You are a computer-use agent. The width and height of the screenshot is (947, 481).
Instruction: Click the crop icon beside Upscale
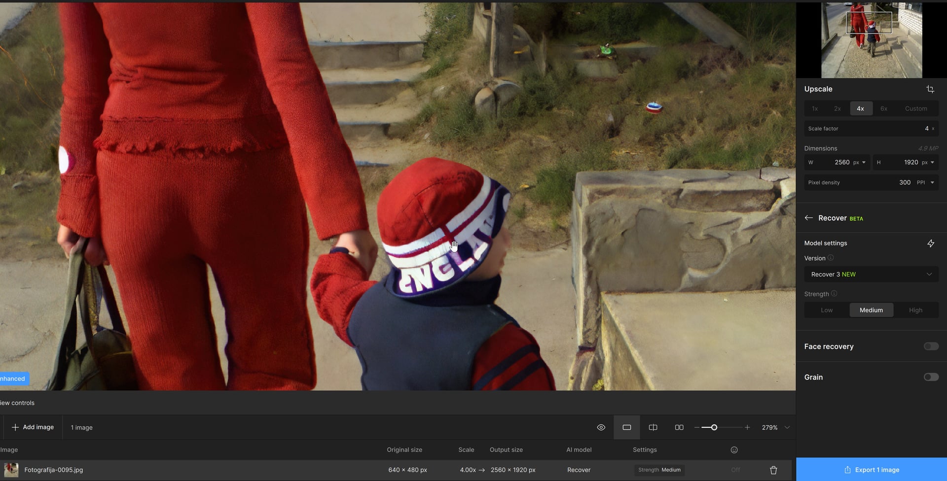pyautogui.click(x=930, y=89)
